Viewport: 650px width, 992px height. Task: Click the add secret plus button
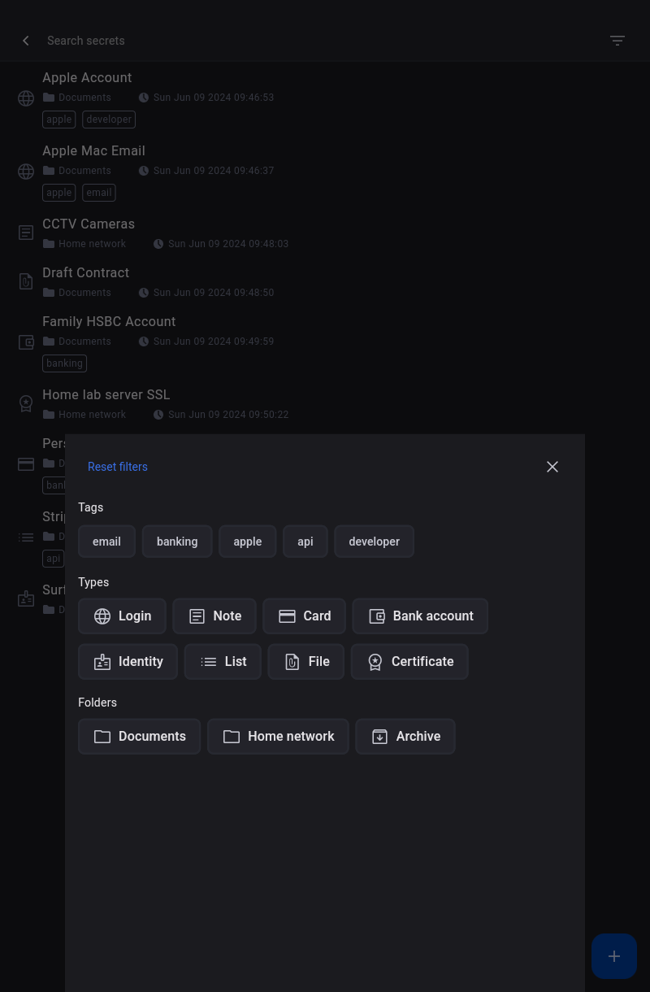614,956
